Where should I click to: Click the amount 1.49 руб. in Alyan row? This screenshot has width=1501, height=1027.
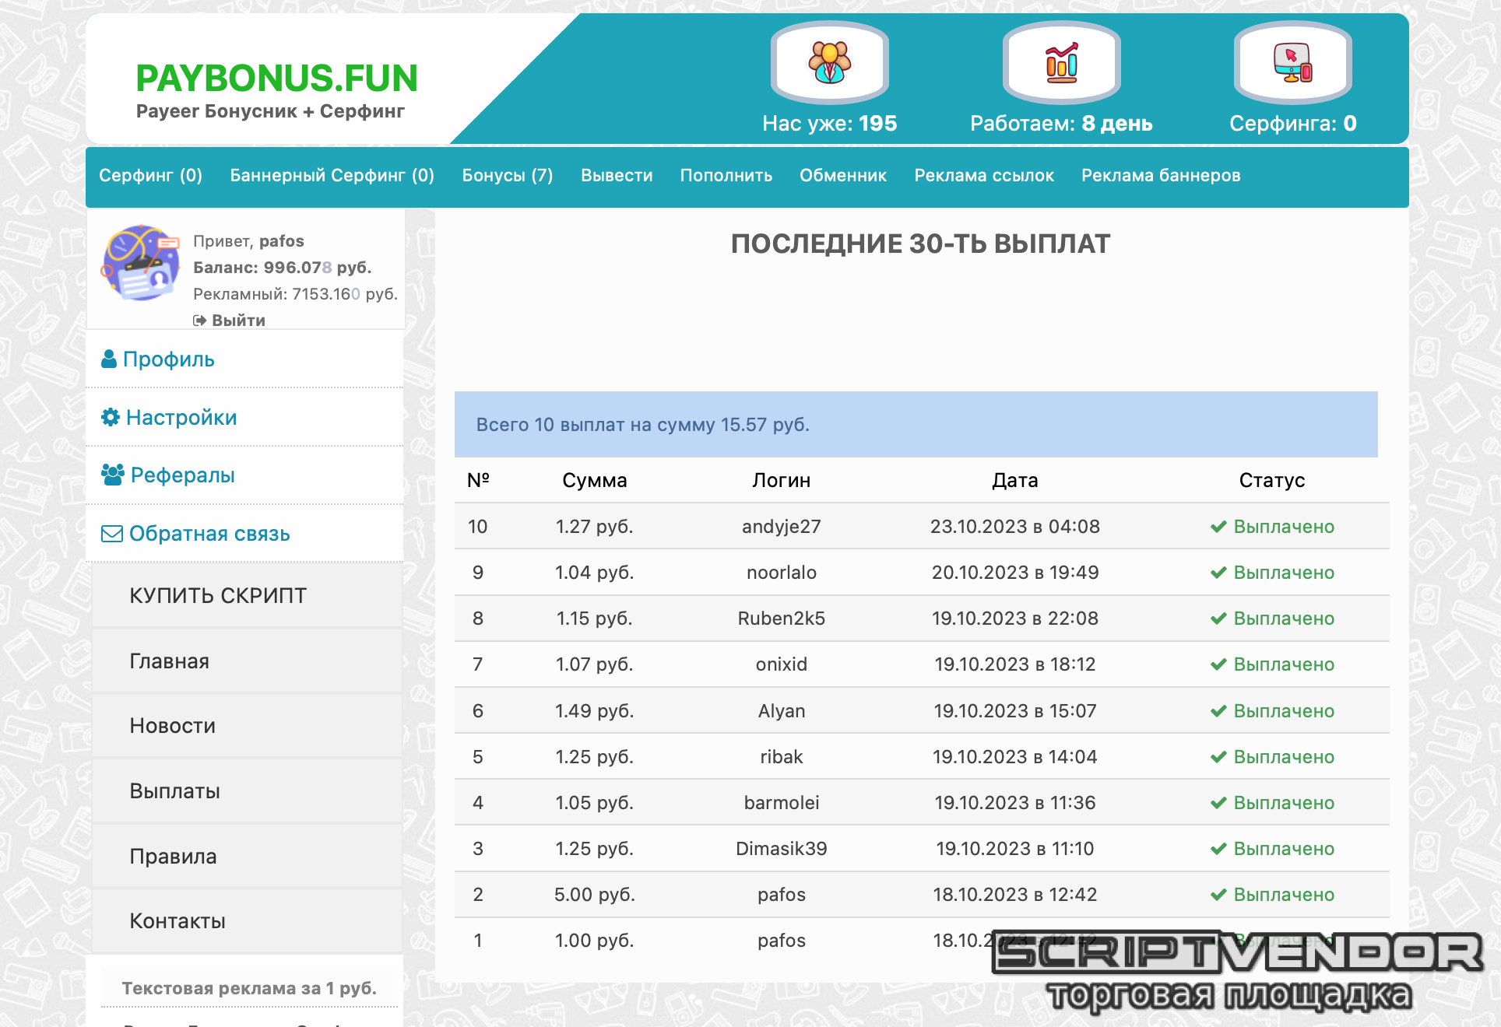point(595,711)
